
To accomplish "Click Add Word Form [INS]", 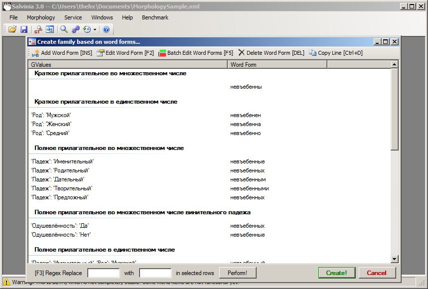I will pyautogui.click(x=62, y=53).
